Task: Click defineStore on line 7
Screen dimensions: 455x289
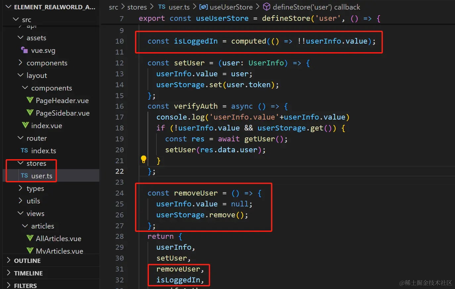Action: coord(286,18)
